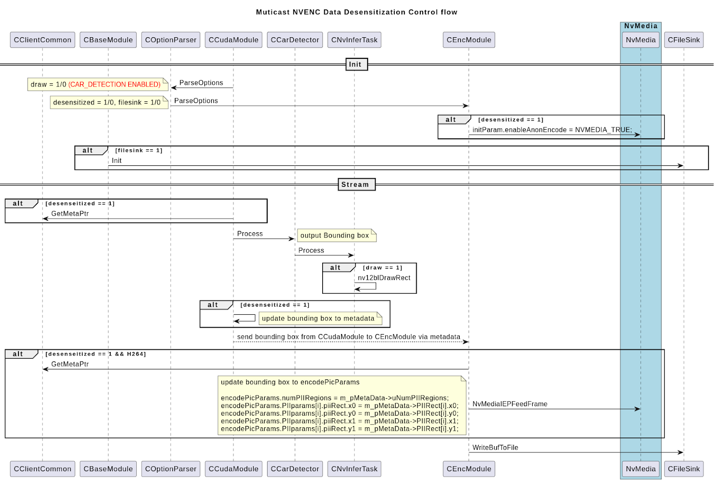Click the top CClientCommon participant box

tap(43, 40)
